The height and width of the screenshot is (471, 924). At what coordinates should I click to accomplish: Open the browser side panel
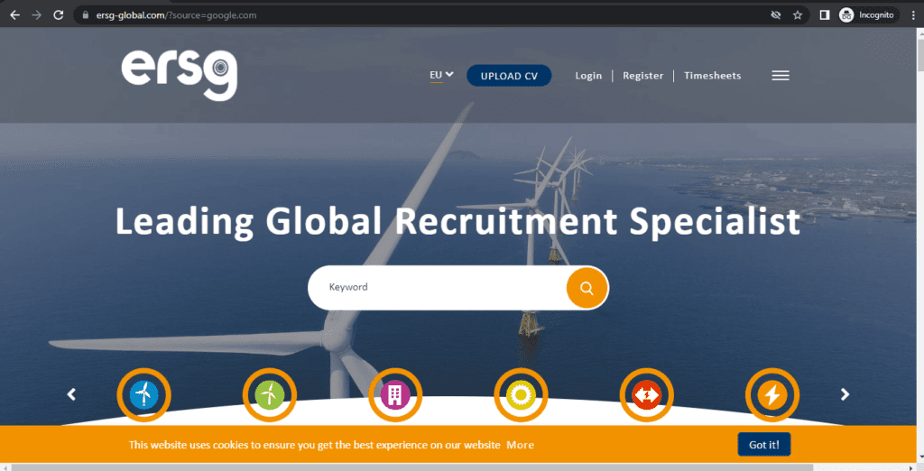(825, 14)
